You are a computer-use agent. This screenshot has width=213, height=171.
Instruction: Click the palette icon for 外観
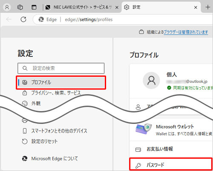tap(25, 104)
